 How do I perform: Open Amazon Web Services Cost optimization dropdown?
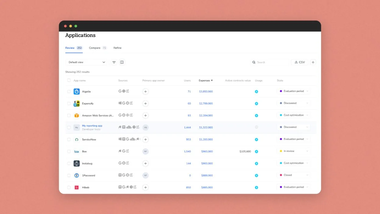[294, 115]
